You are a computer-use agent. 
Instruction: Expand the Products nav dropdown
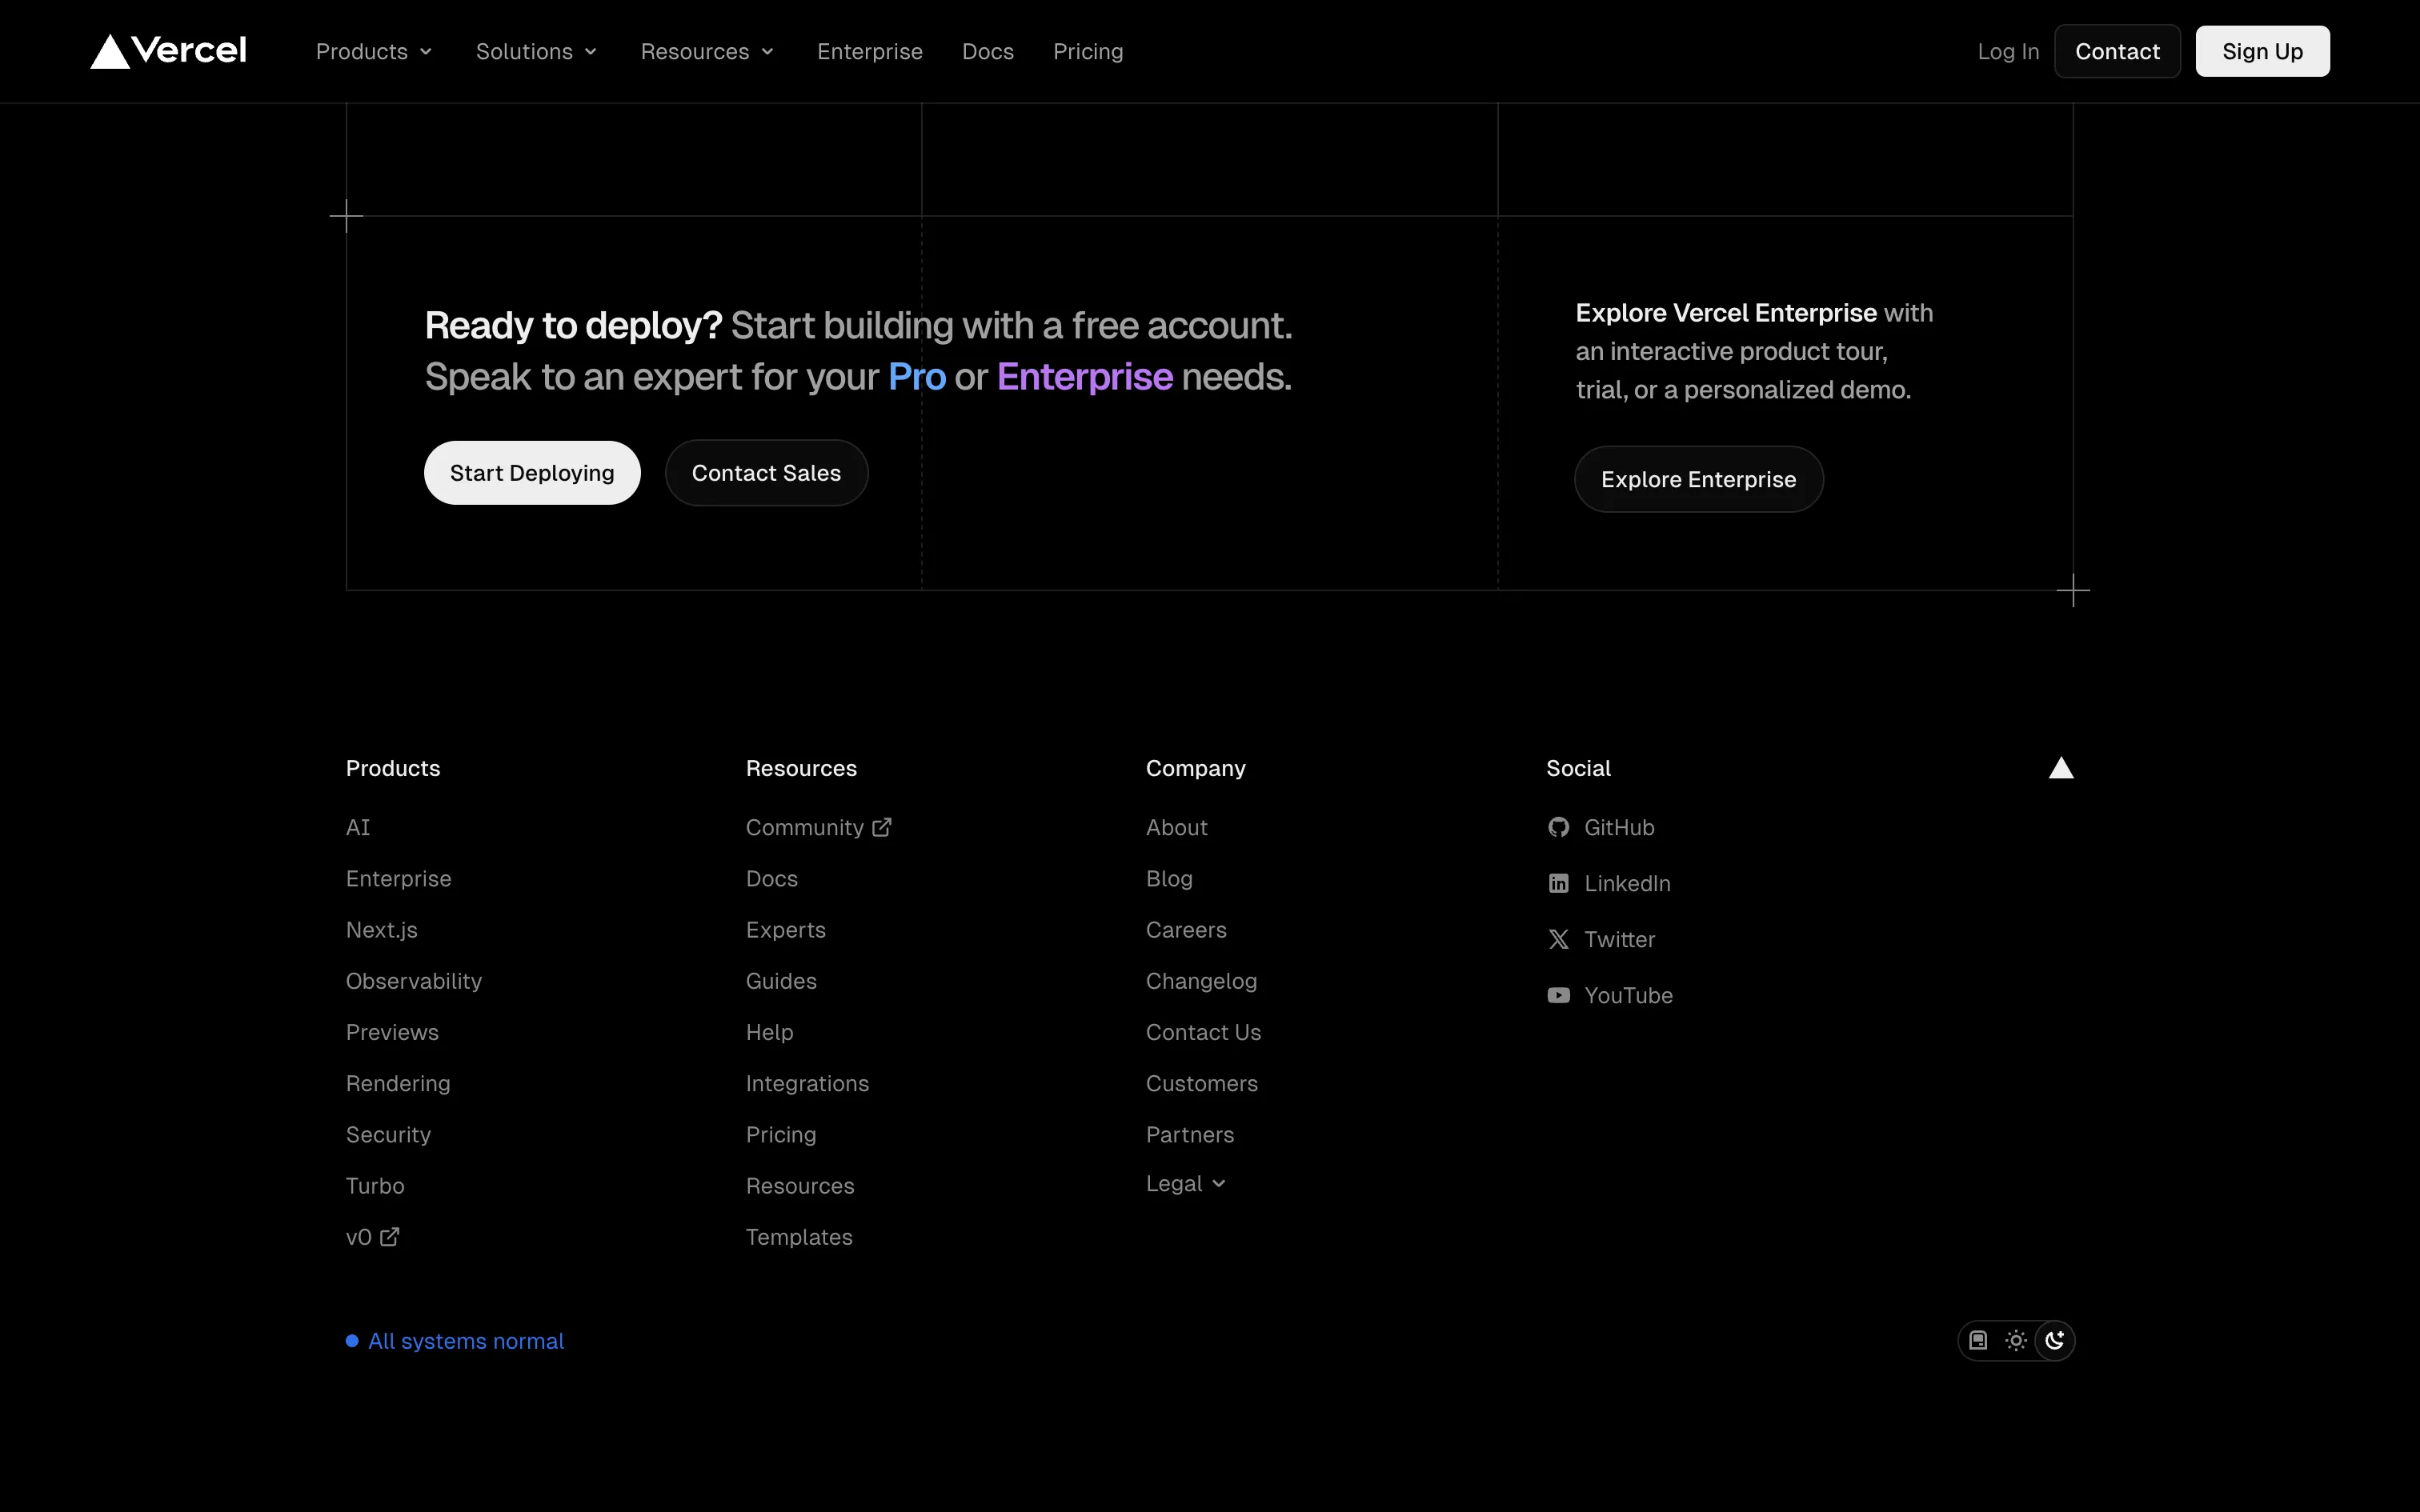pyautogui.click(x=373, y=51)
